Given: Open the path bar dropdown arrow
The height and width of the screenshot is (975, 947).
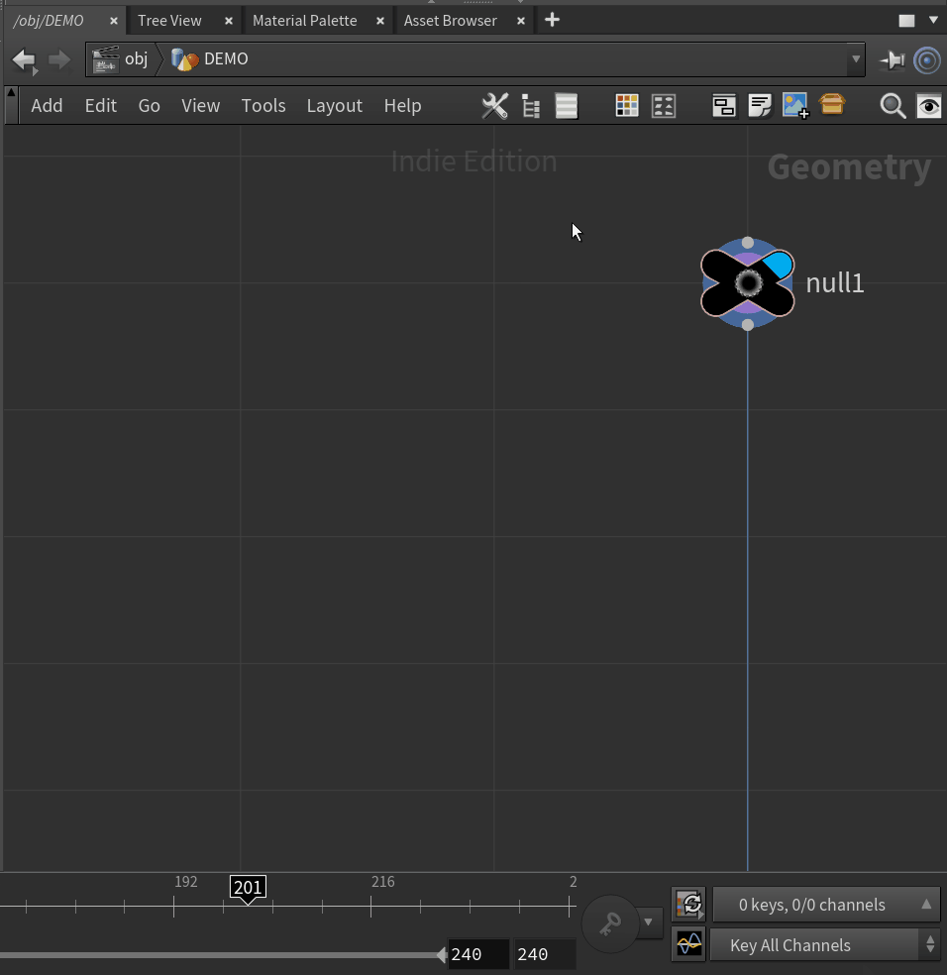Looking at the screenshot, I should click(856, 59).
